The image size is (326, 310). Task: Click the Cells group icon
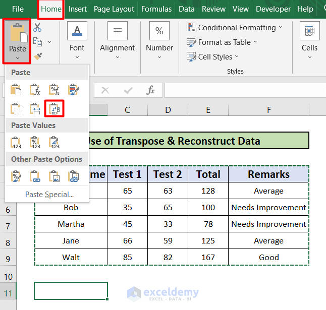310,31
